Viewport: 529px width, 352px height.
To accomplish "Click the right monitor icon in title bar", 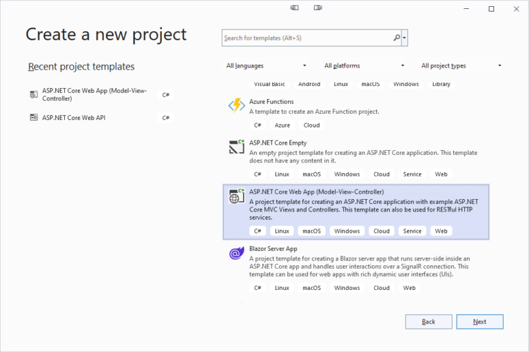I will (x=318, y=8).
